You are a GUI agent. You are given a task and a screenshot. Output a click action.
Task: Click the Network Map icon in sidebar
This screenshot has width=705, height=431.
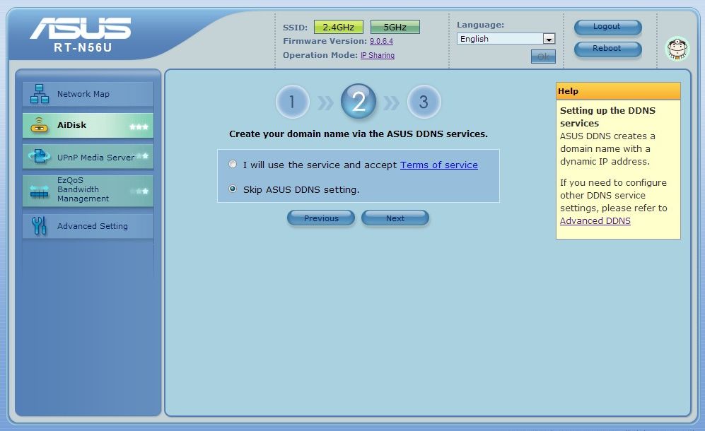click(x=39, y=94)
